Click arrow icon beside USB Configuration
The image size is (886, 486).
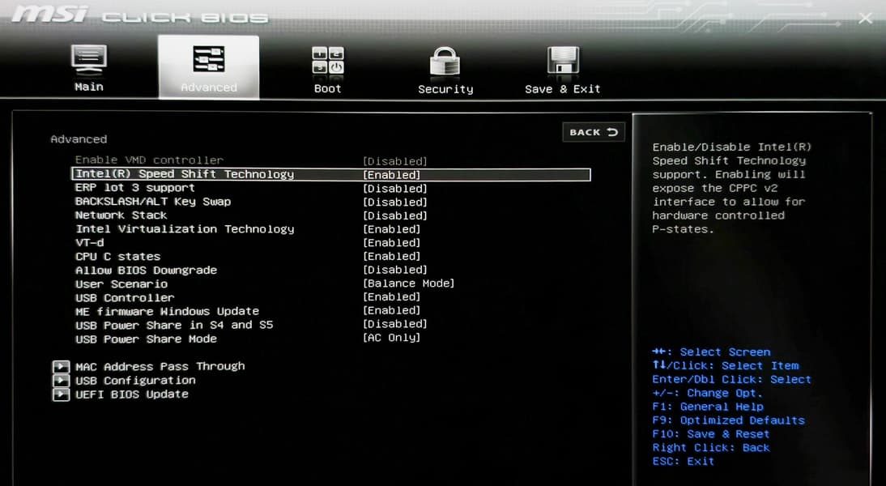61,381
